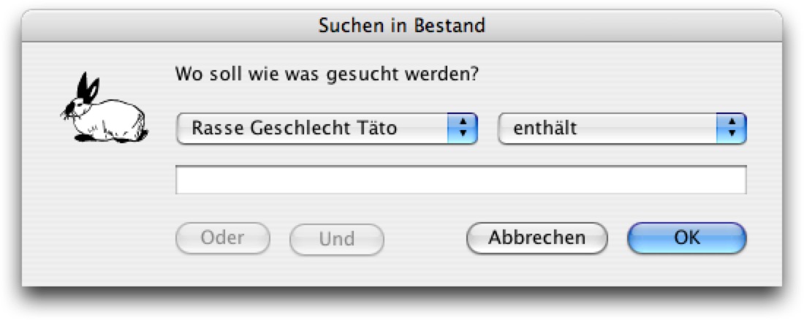Viewport: 804px width, 320px height.
Task: Click the empty gap between Und and Abbrechen
Action: tap(425, 239)
